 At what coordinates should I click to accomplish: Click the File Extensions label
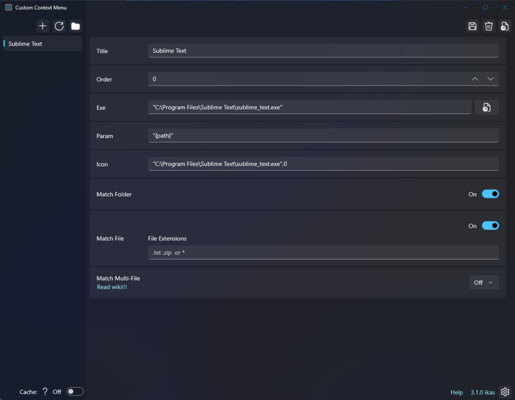coord(167,239)
